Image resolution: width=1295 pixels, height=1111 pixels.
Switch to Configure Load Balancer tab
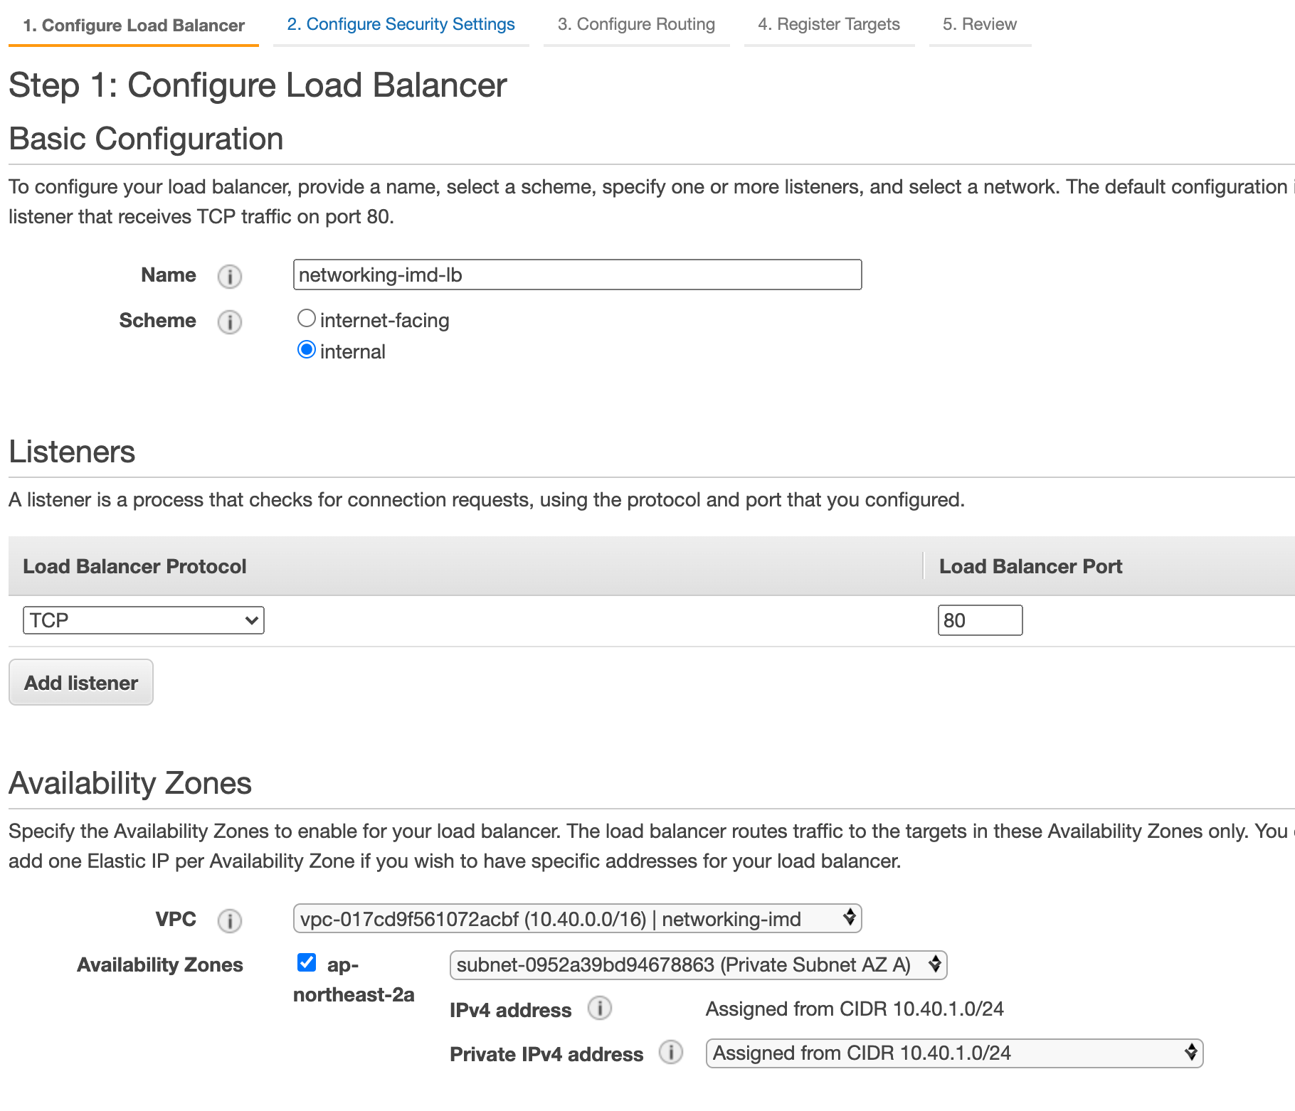134,25
